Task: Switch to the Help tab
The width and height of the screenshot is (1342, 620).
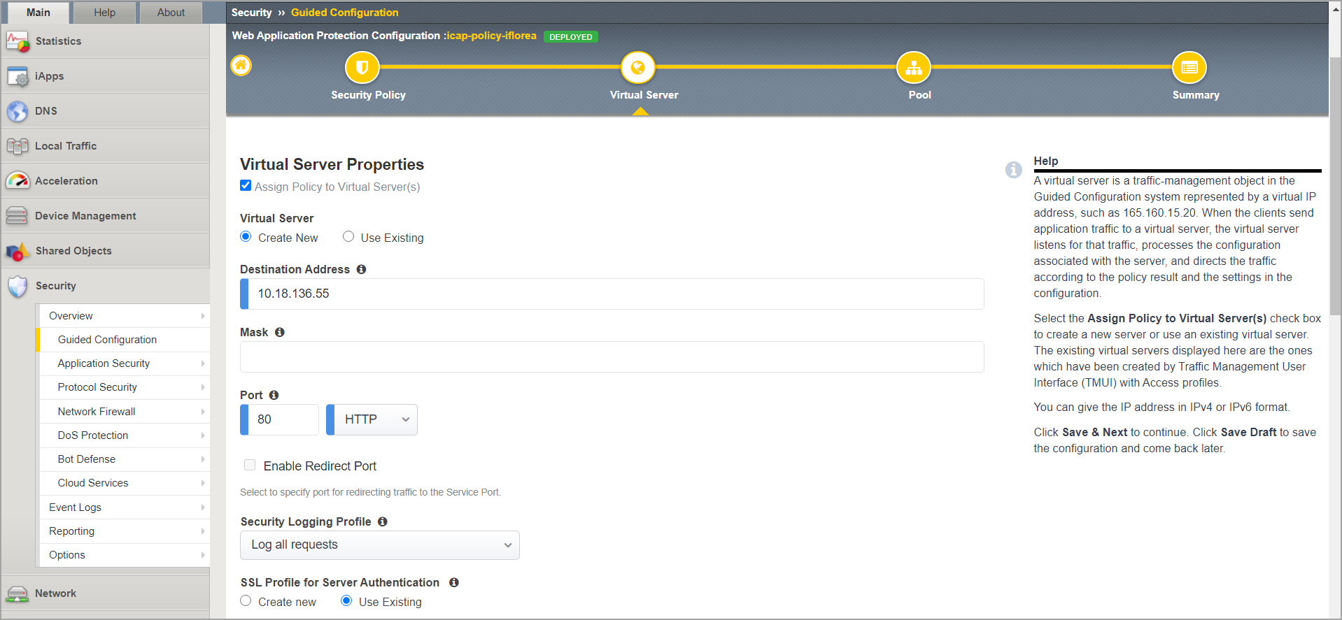Action: (104, 13)
